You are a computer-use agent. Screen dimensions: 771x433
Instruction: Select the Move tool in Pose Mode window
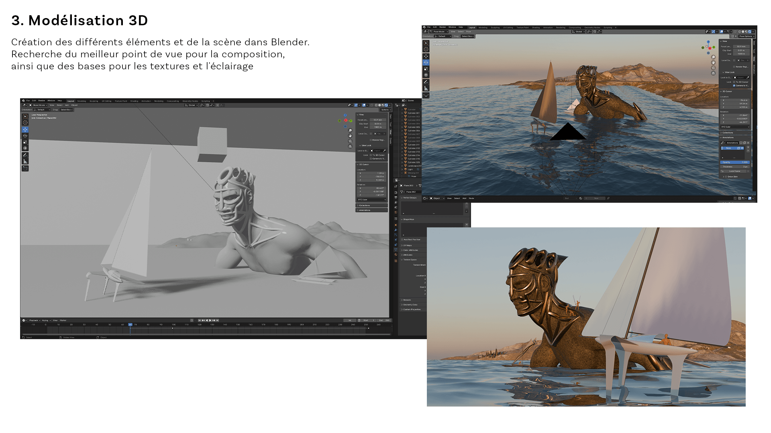[x=426, y=56]
